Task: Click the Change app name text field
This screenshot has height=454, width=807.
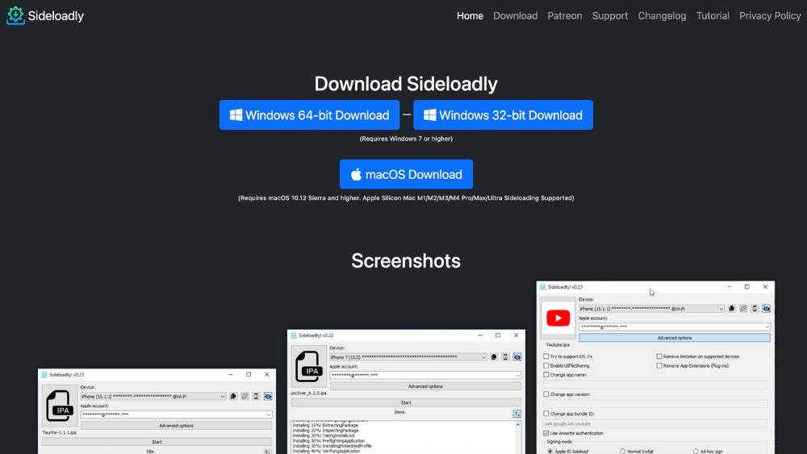Action: 655,385
